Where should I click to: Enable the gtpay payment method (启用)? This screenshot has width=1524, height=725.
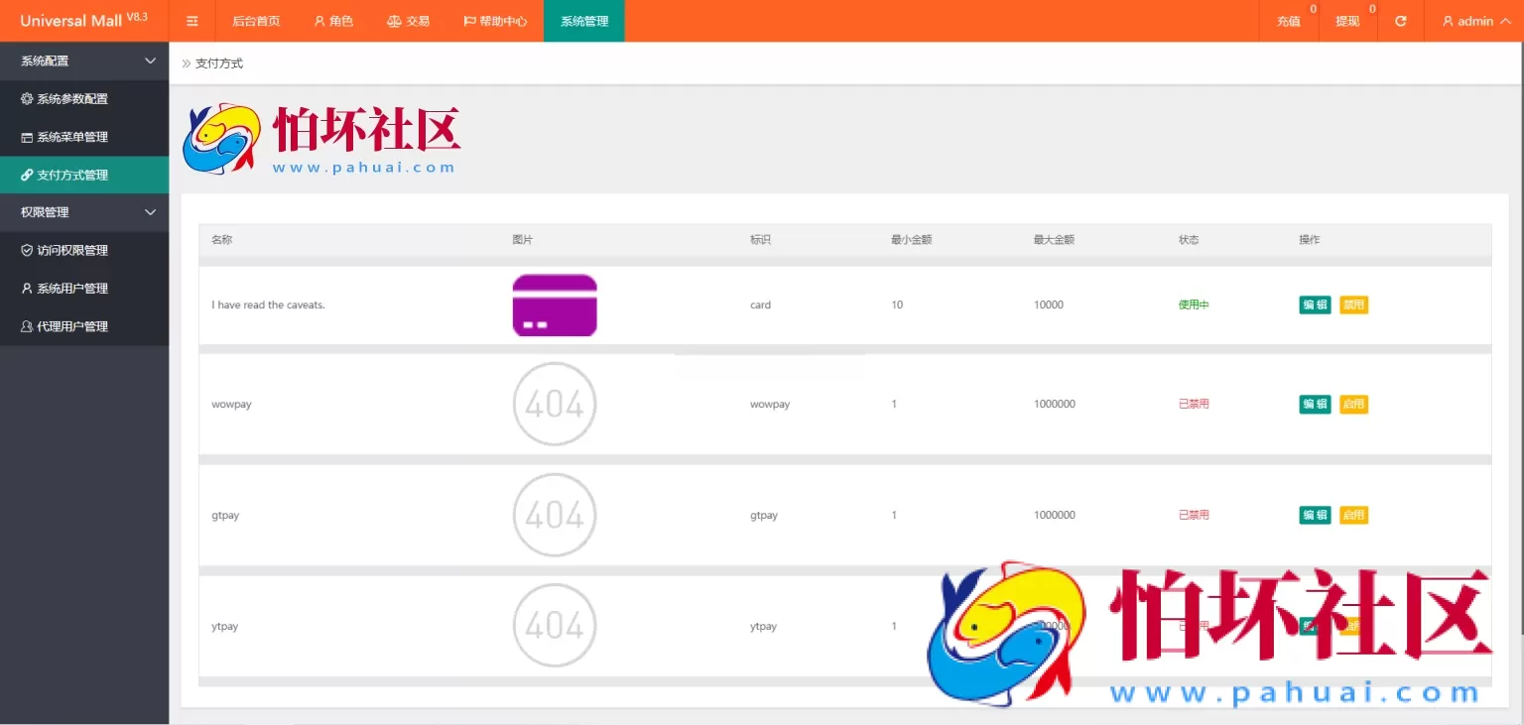click(1353, 515)
